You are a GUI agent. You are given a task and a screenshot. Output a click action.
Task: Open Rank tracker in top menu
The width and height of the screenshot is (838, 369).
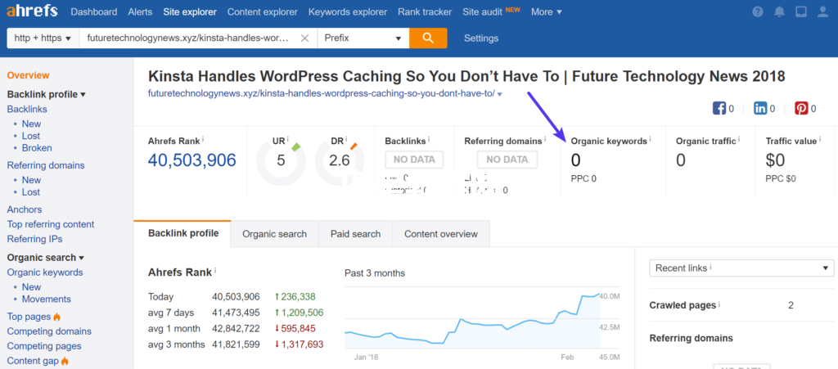(x=425, y=11)
